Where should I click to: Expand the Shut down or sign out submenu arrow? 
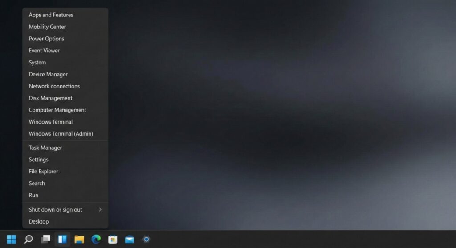[100, 210]
